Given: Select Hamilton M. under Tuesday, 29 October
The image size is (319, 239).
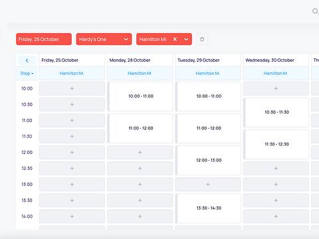Looking at the screenshot, I should (x=208, y=73).
